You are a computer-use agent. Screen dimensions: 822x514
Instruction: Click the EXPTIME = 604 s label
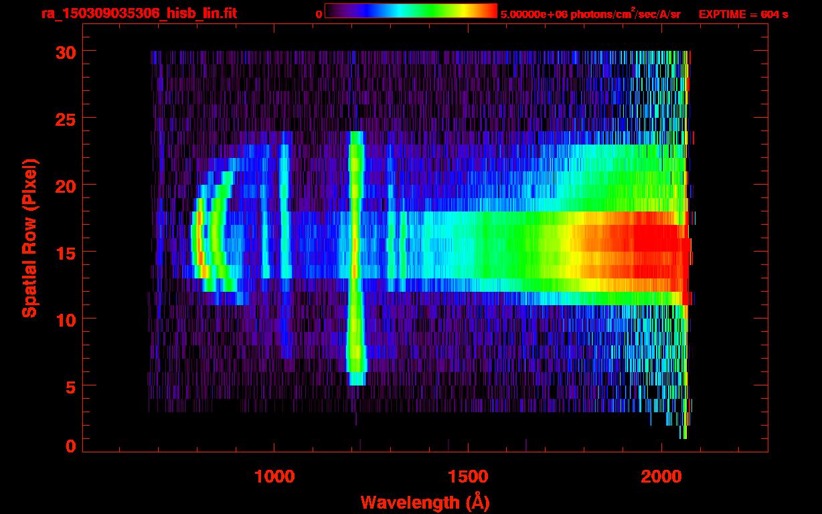[x=743, y=14]
